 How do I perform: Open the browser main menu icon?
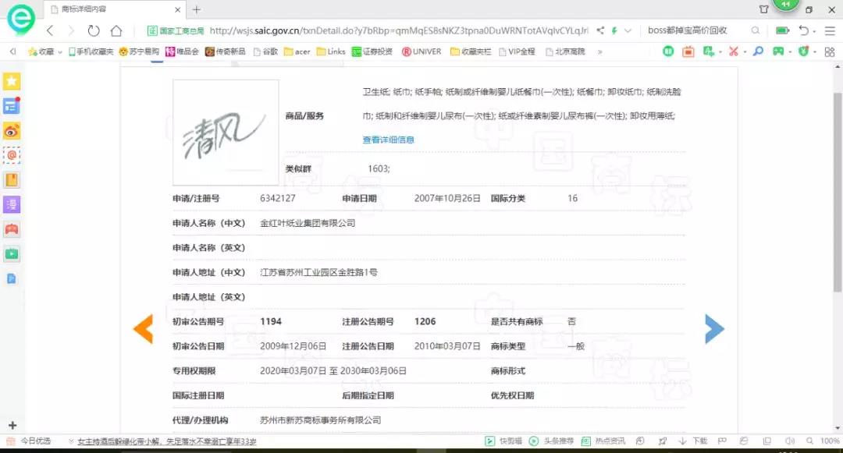(x=830, y=30)
